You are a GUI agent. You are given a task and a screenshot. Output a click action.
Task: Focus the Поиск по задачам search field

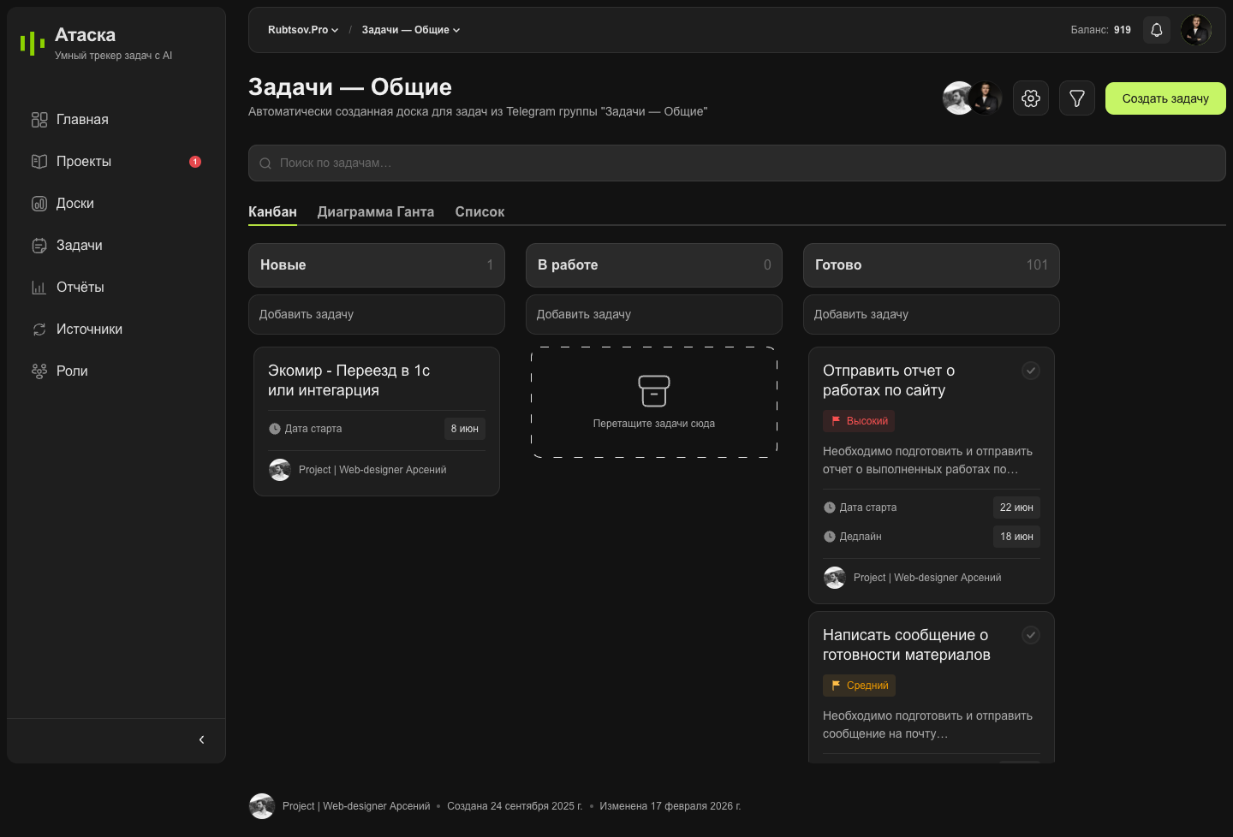click(x=737, y=163)
